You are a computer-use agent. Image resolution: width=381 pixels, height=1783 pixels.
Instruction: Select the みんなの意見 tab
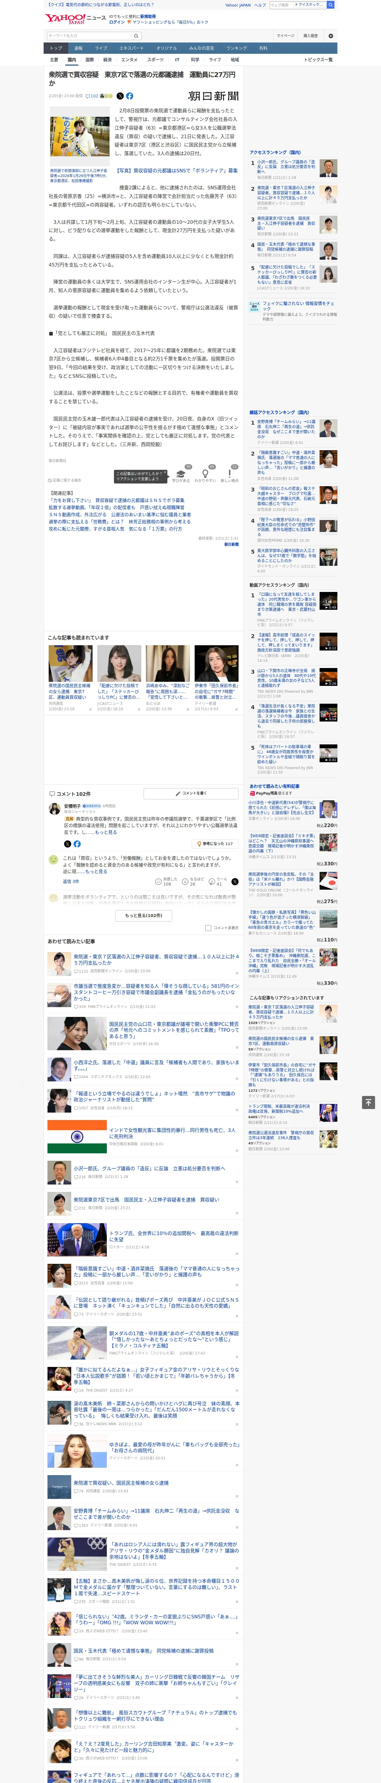coord(201,48)
